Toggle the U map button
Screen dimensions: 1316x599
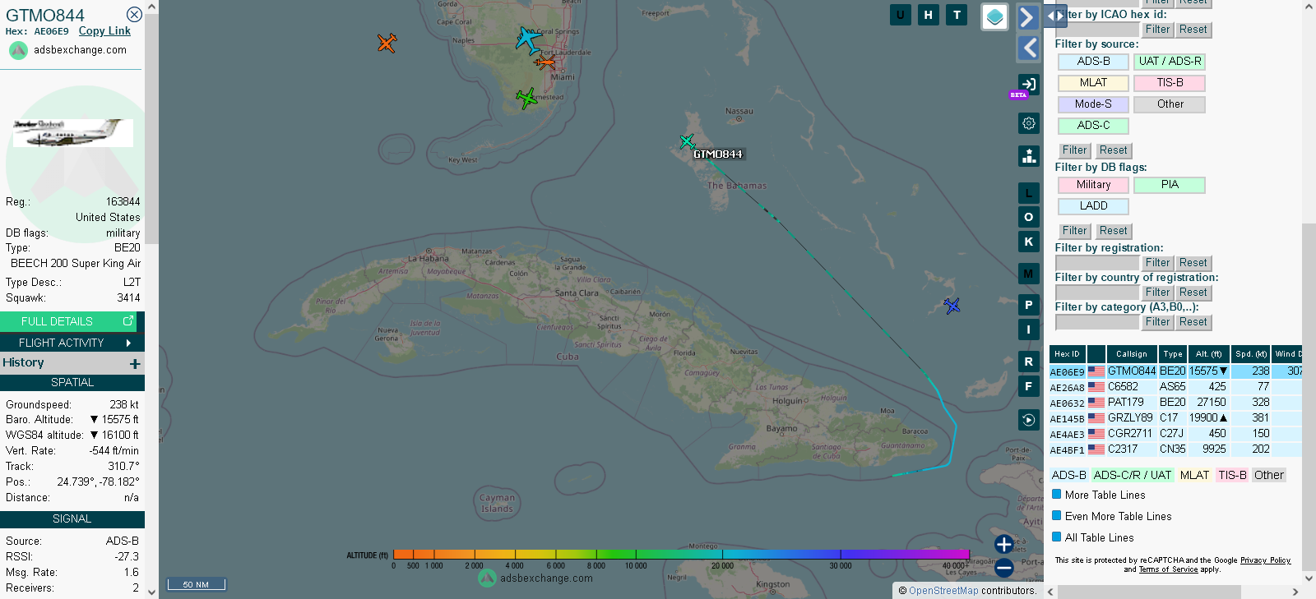pos(901,15)
